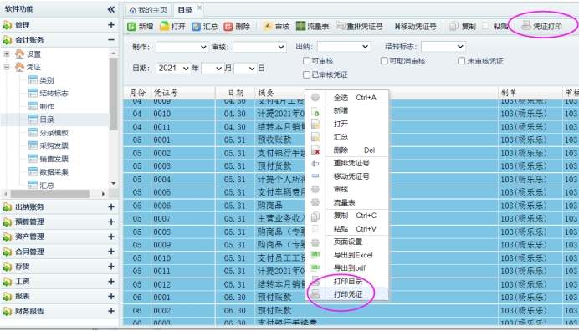Image resolution: width=579 pixels, height=331 pixels.
Task: Collapse the 凭证 tree node
Action: click(x=7, y=67)
